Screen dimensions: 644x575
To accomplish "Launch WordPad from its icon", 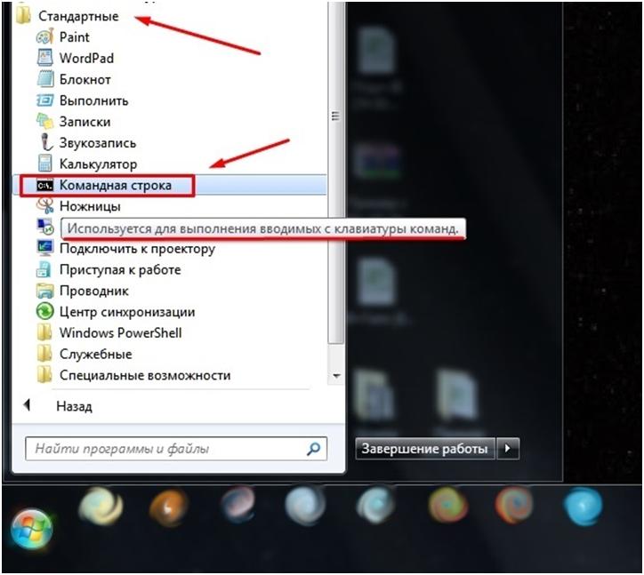I will click(44, 59).
